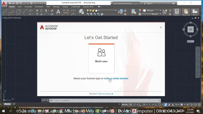203x114 pixels.
Task: Expand the Help dropdown arrow
Action: [x=176, y=3]
